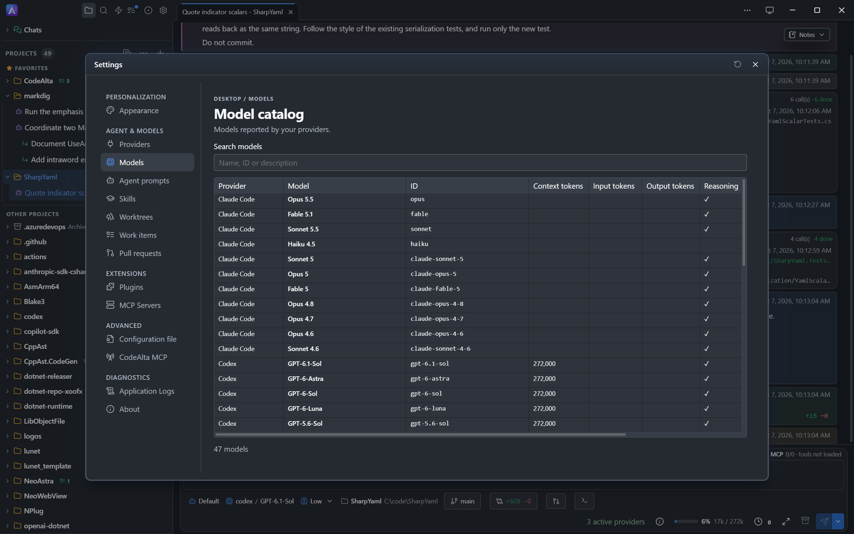Click the send message paper plane button
Image resolution: width=854 pixels, height=534 pixels.
[x=824, y=522]
